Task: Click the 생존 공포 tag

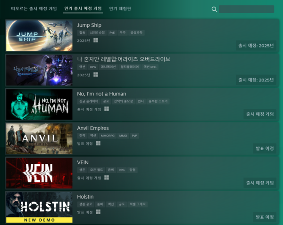Action: coord(86,204)
